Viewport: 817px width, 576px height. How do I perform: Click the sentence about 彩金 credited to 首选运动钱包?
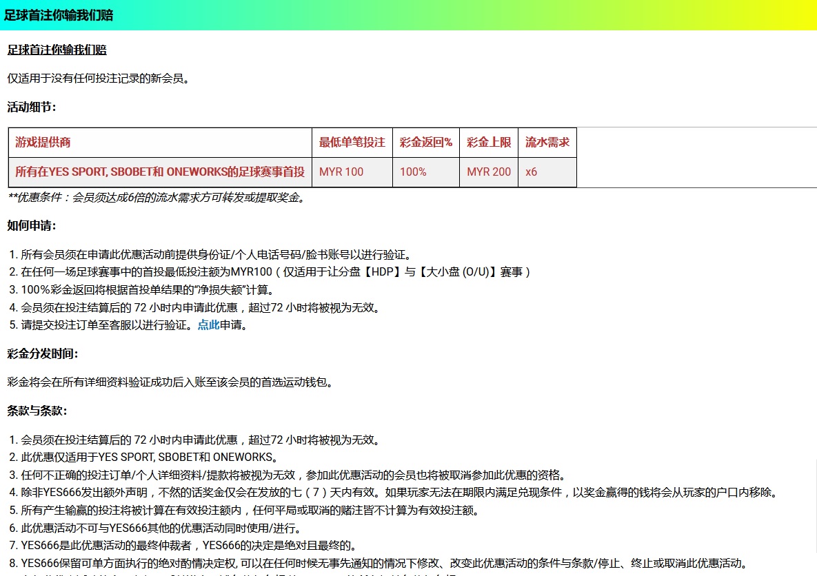coord(170,382)
